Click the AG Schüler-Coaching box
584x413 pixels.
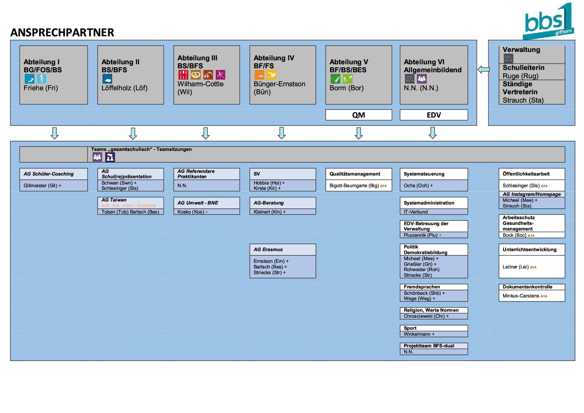(54, 174)
